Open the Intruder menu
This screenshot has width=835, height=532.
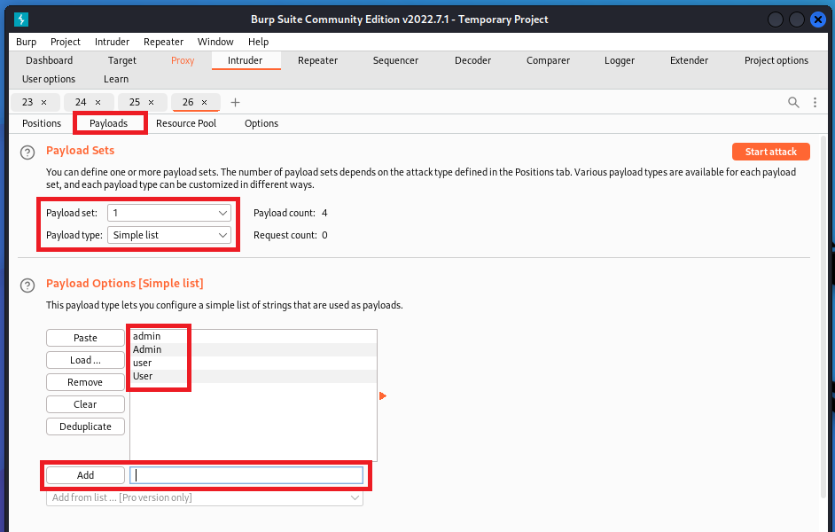pos(112,42)
